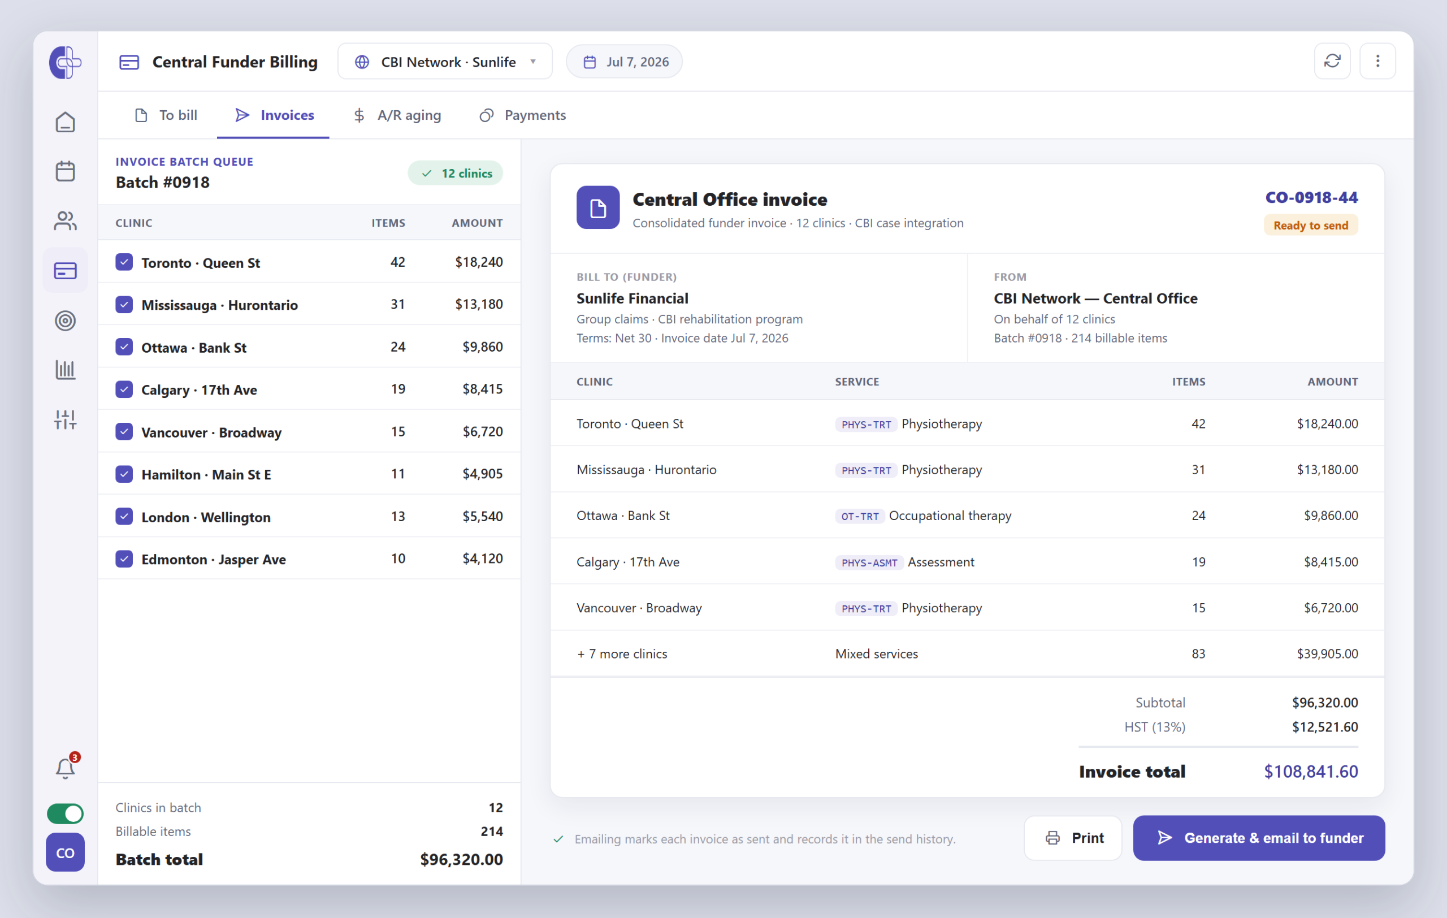The width and height of the screenshot is (1447, 918).
Task: Click the 12 clinics badge
Action: (x=456, y=173)
